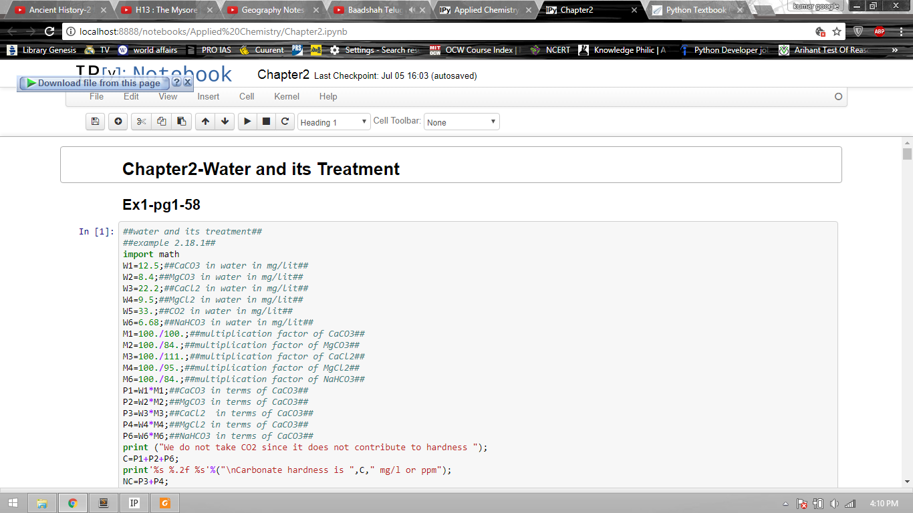Toggle the AdBlock Plus extension icon
The width and height of the screenshot is (913, 513).
coord(879,31)
